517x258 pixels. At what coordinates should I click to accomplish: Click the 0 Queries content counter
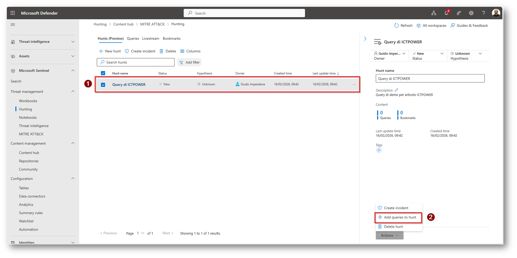[384, 115]
